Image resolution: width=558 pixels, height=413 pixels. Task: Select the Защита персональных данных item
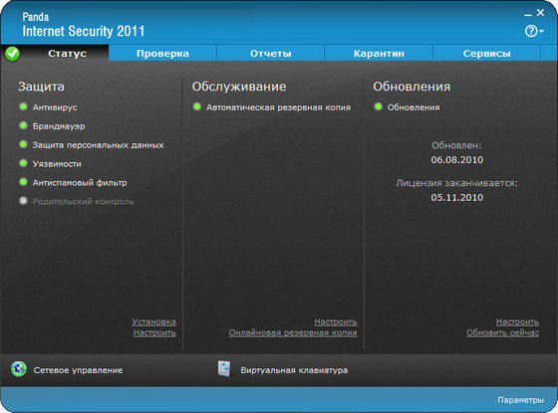click(x=99, y=145)
